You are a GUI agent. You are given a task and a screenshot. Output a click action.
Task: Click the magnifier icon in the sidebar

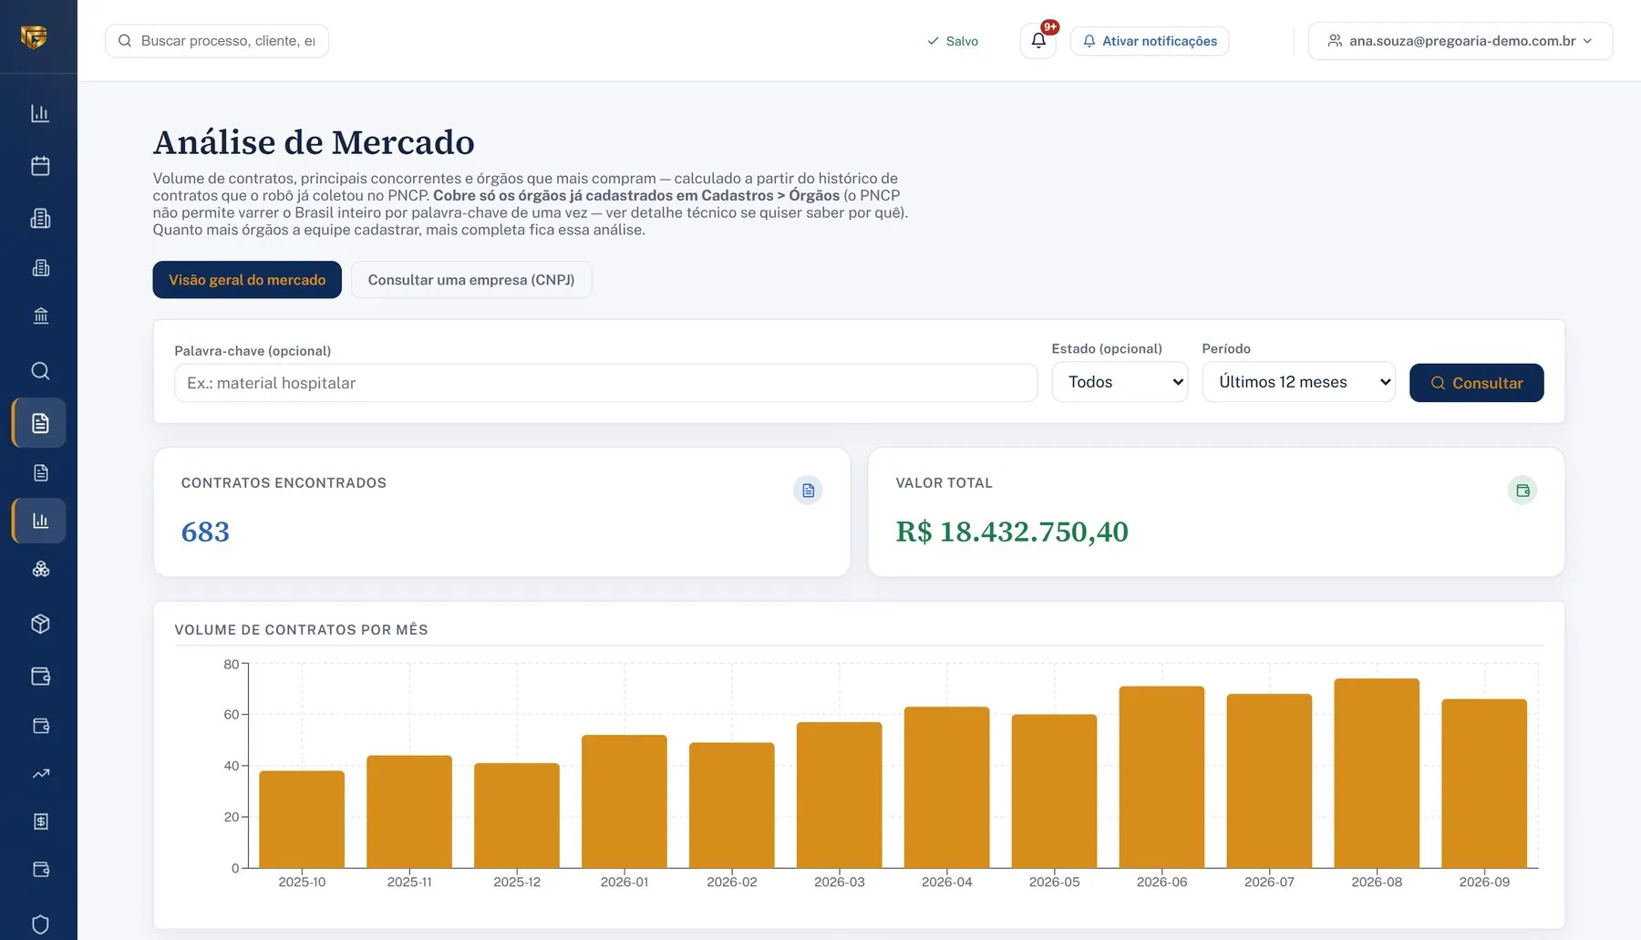[40, 370]
